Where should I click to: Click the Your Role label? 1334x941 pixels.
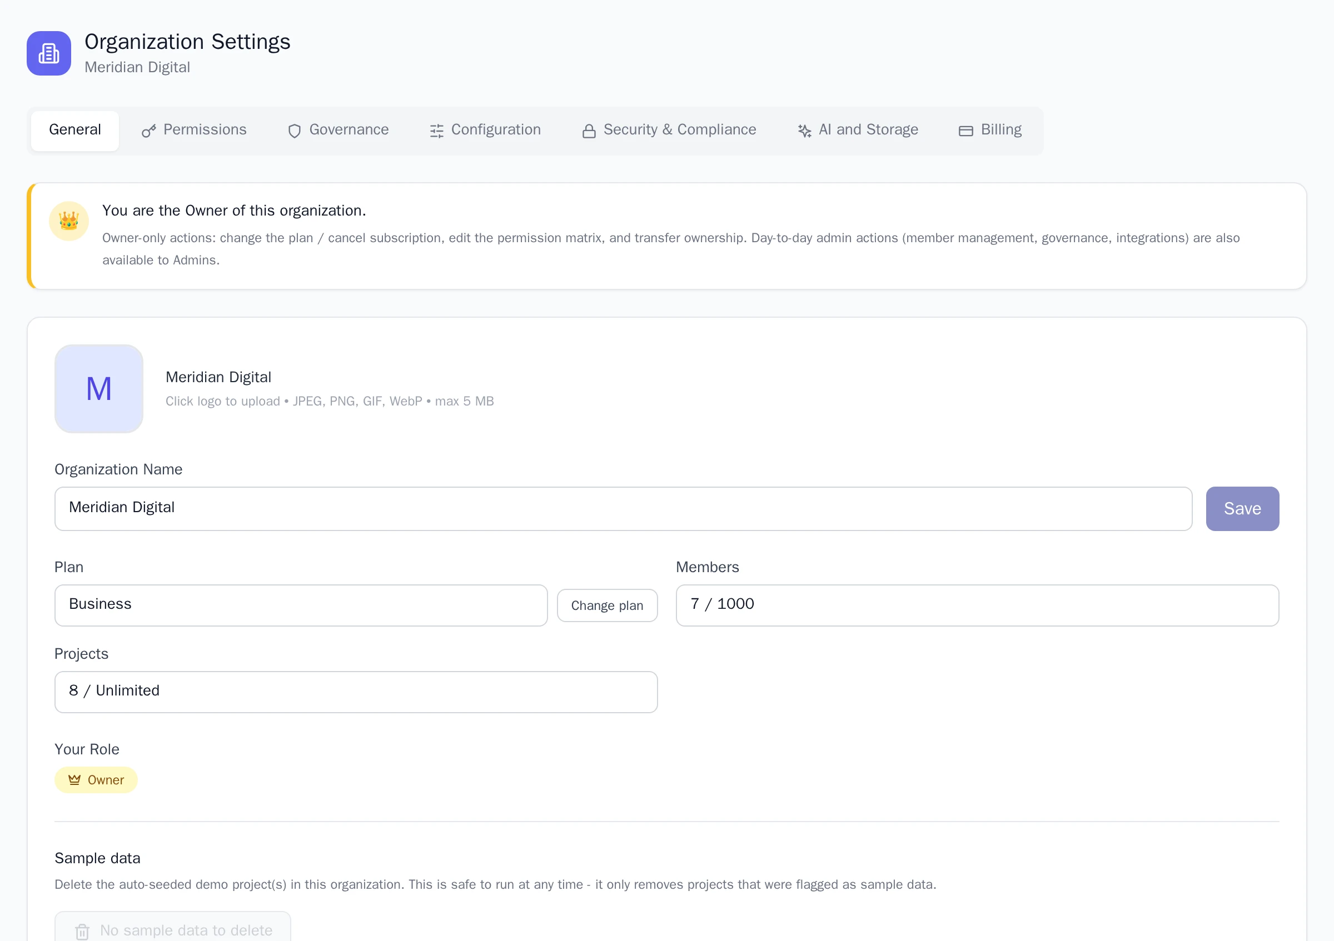[87, 749]
